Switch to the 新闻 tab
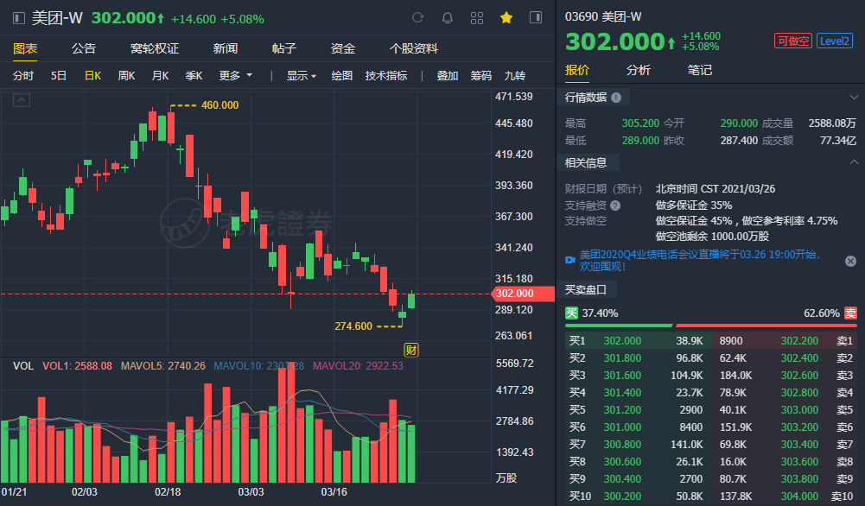This screenshot has width=865, height=506. click(225, 48)
